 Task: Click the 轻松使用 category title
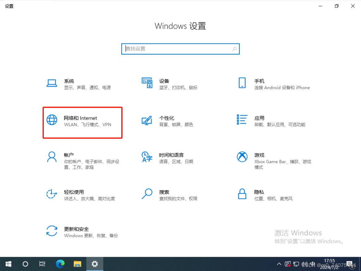click(74, 192)
